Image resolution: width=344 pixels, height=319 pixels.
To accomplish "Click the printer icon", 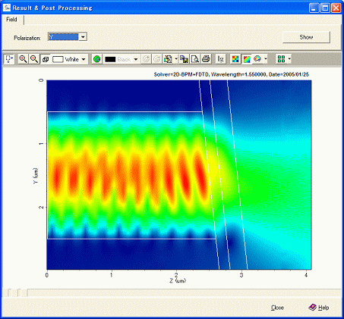I will point(206,59).
